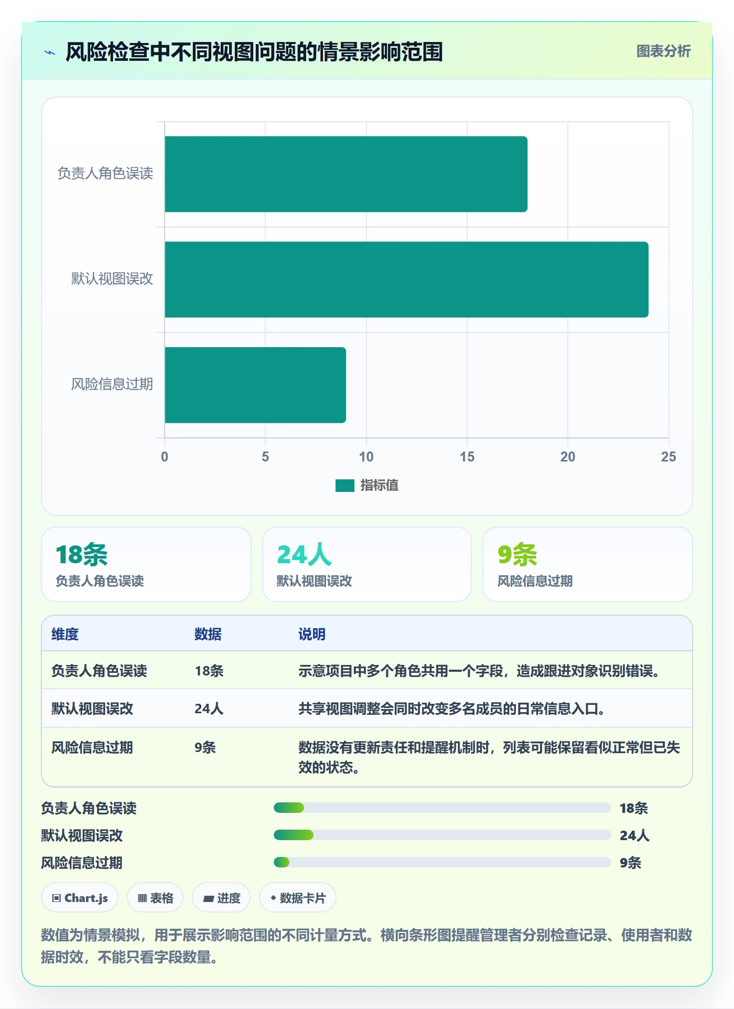Select the 负责人角色误读 bar in chart
Image resolution: width=734 pixels, height=1009 pixels.
coord(346,174)
